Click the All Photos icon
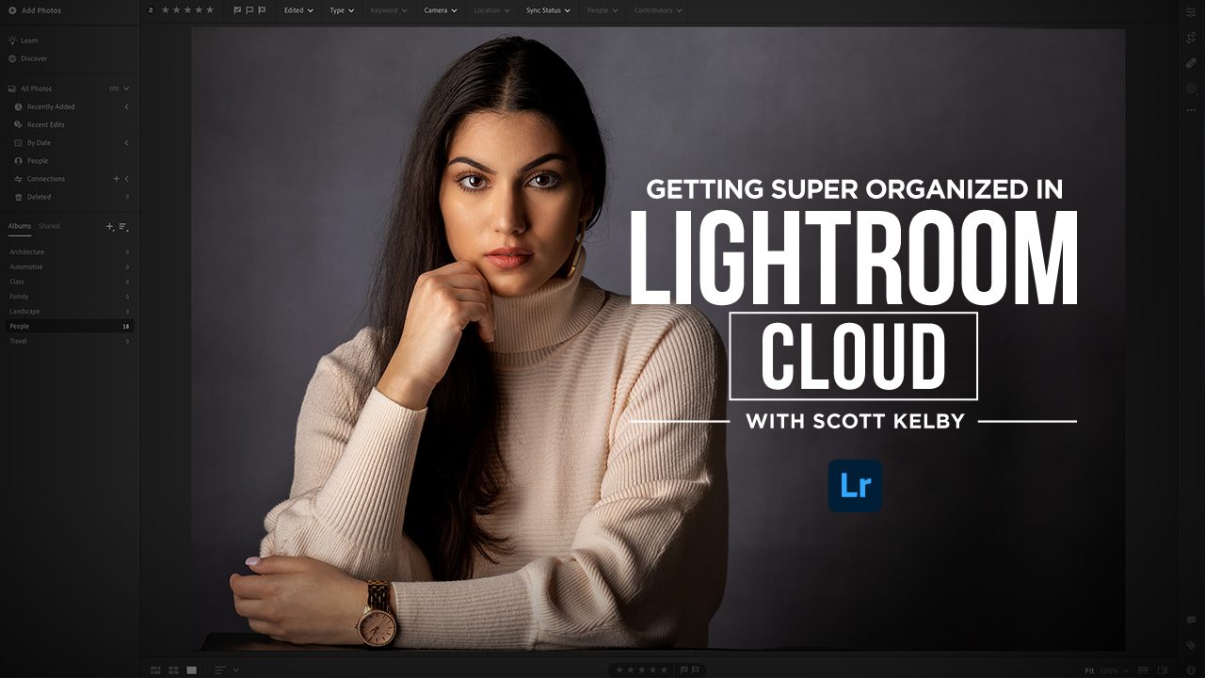1205x678 pixels. (12, 89)
